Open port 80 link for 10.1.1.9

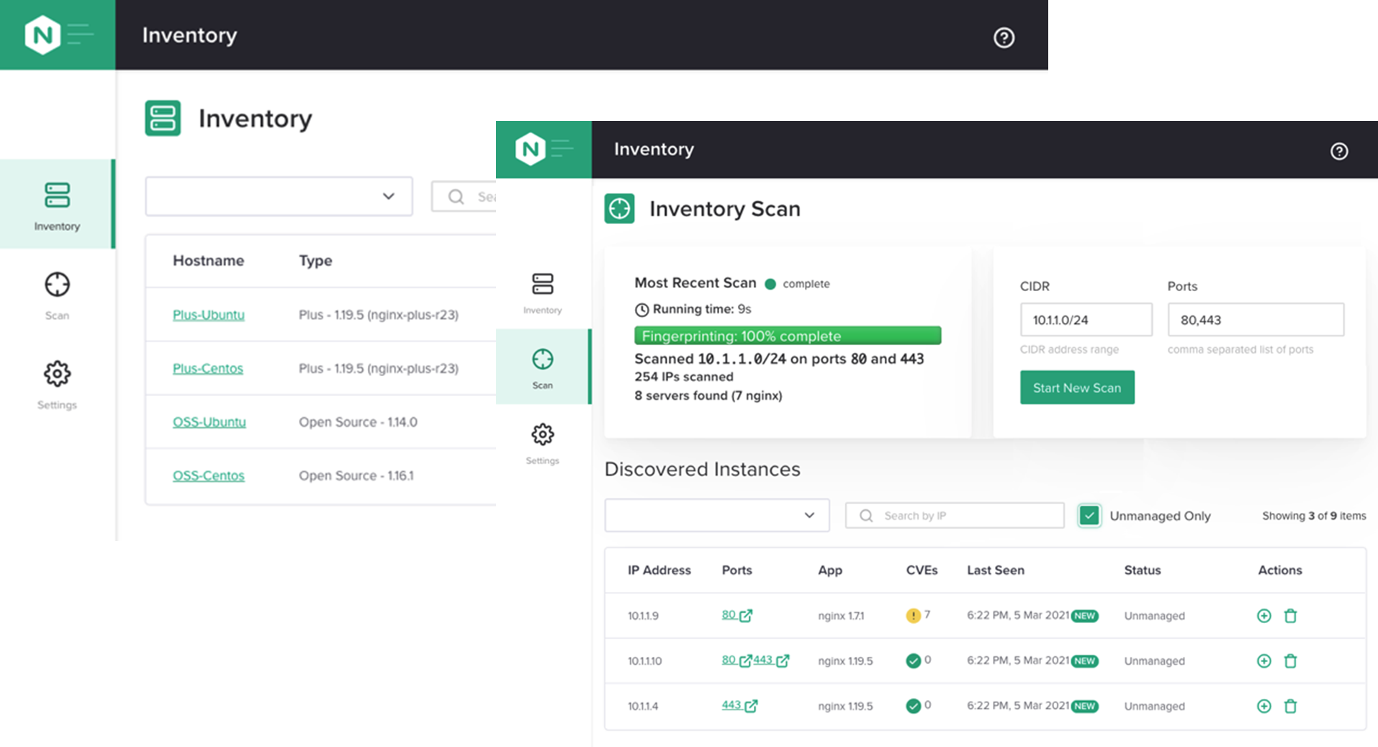coord(737,615)
